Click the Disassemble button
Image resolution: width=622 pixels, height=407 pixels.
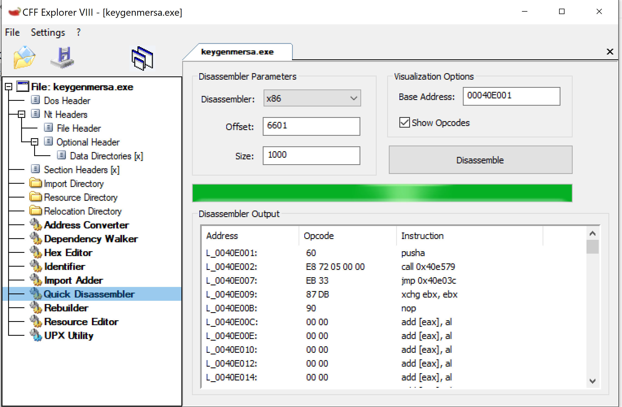click(480, 160)
